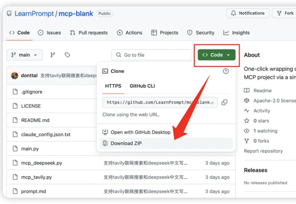Click the zip archive icon in Code menu
This screenshot has height=204, width=296.
pyautogui.click(x=105, y=143)
